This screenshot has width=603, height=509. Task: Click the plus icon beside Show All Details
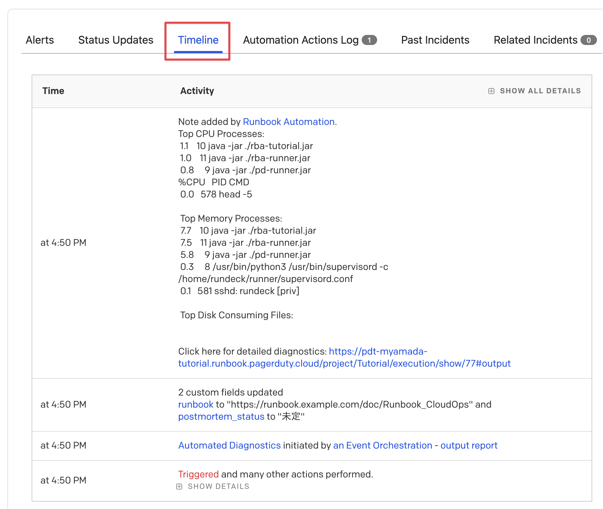coord(491,91)
